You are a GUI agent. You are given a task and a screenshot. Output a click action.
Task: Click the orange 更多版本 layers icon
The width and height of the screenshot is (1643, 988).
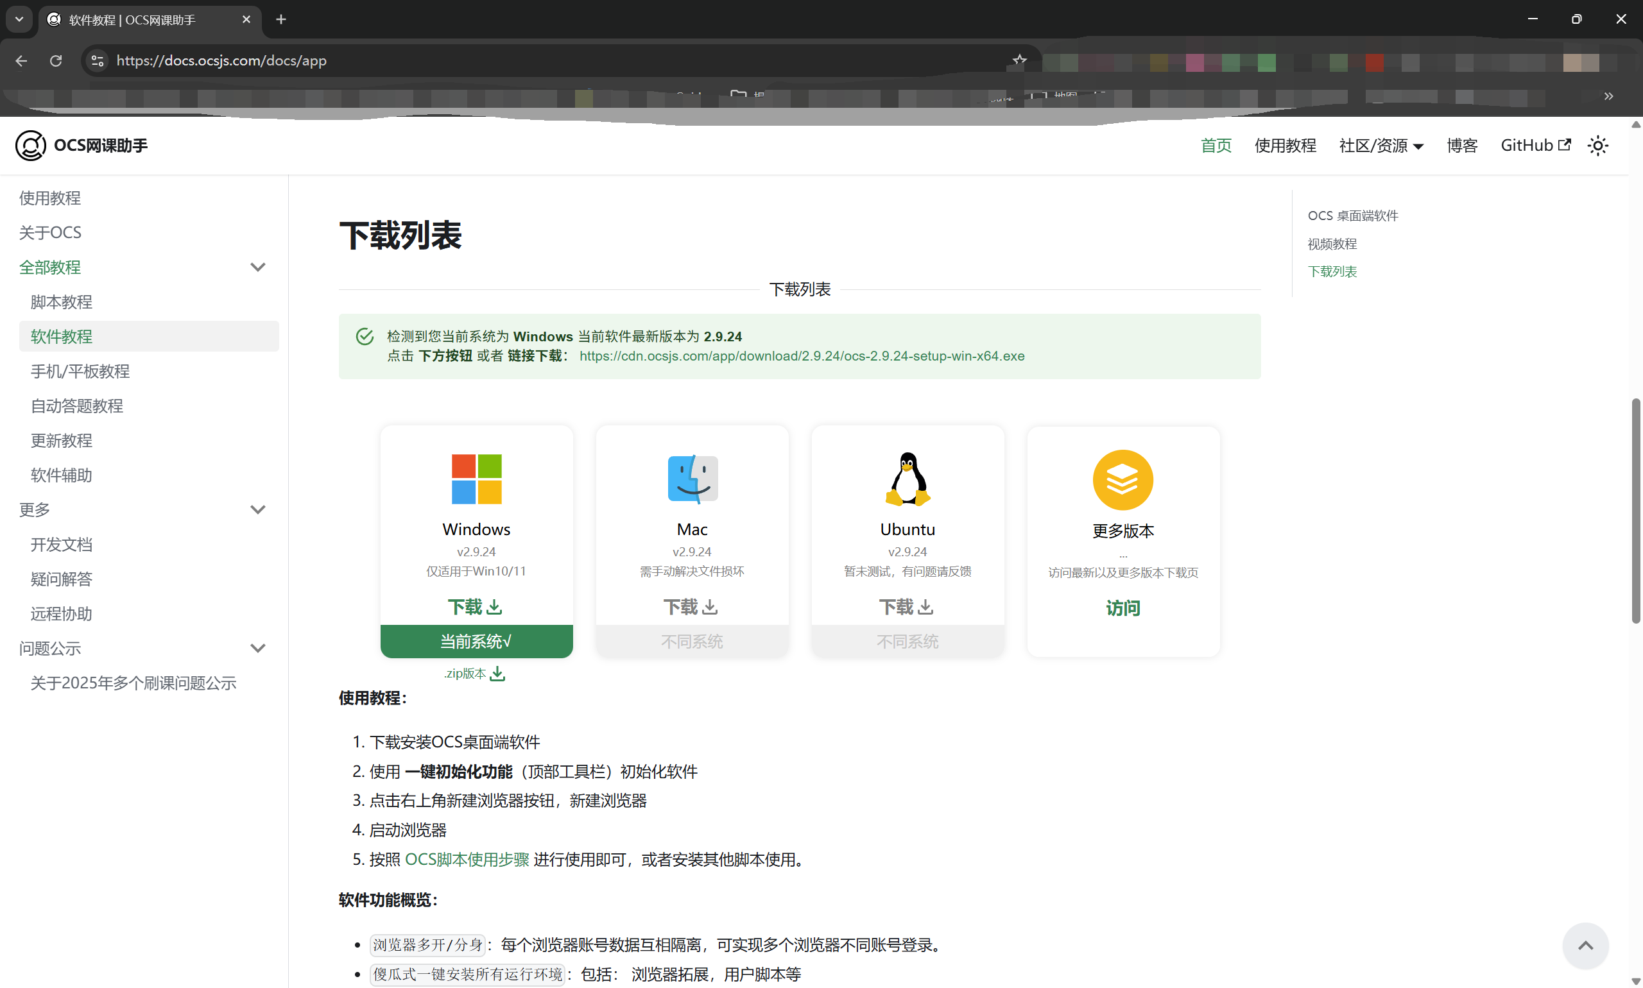coord(1123,479)
